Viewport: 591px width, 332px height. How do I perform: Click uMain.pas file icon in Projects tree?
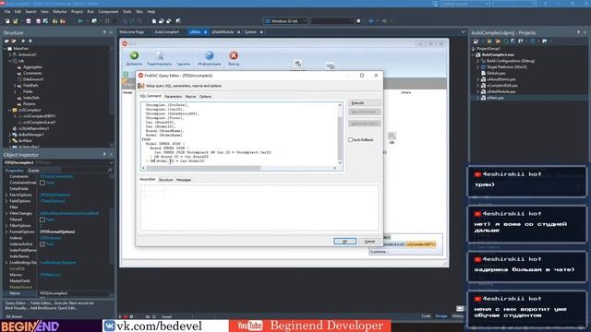[484, 98]
